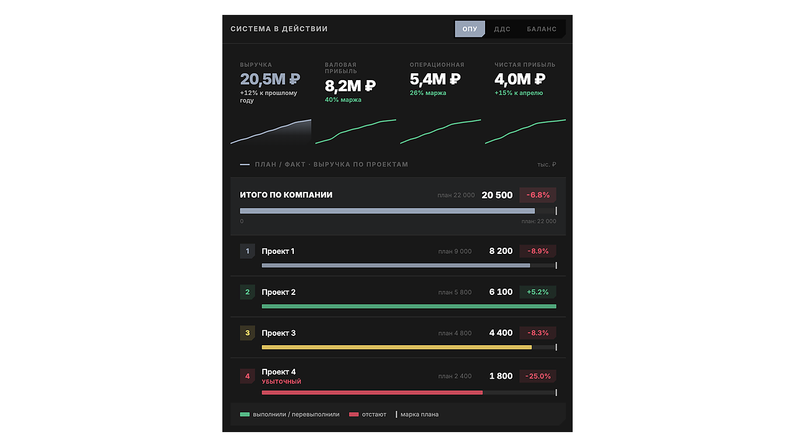Image resolution: width=795 pixels, height=447 pixels.
Task: Click the green number 2 project badge
Action: 247,292
